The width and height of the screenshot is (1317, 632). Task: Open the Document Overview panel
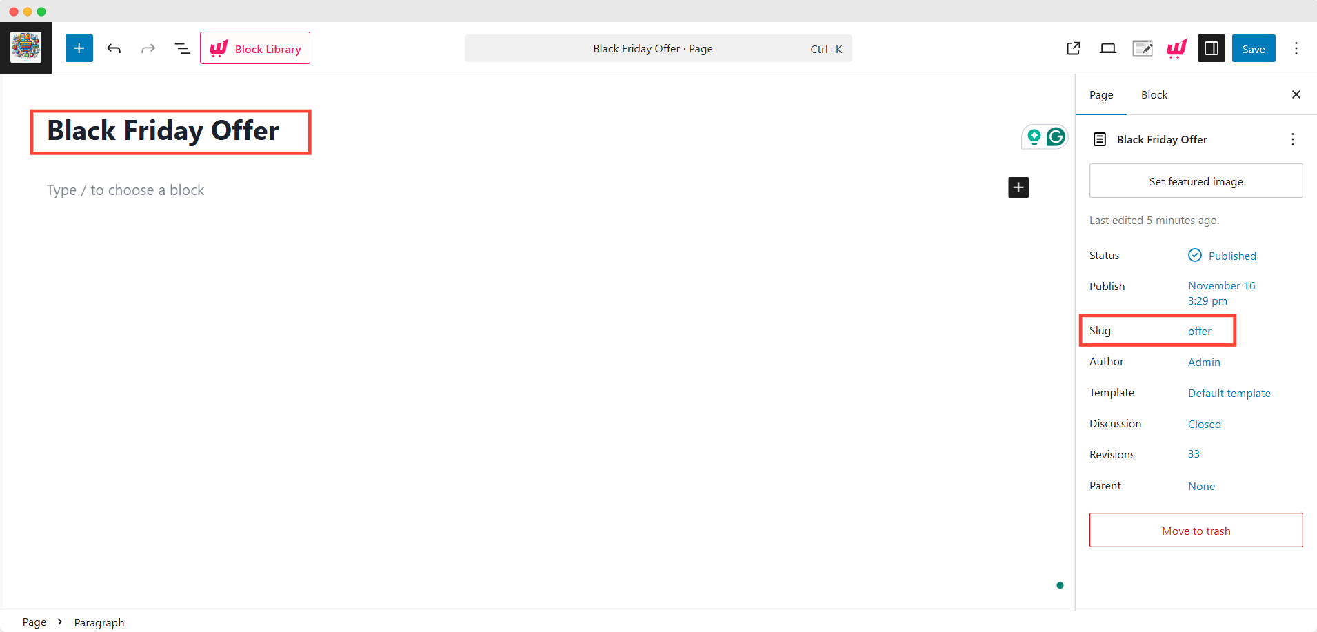(182, 48)
